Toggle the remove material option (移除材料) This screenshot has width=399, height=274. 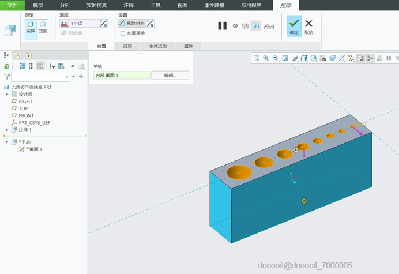tap(131, 24)
